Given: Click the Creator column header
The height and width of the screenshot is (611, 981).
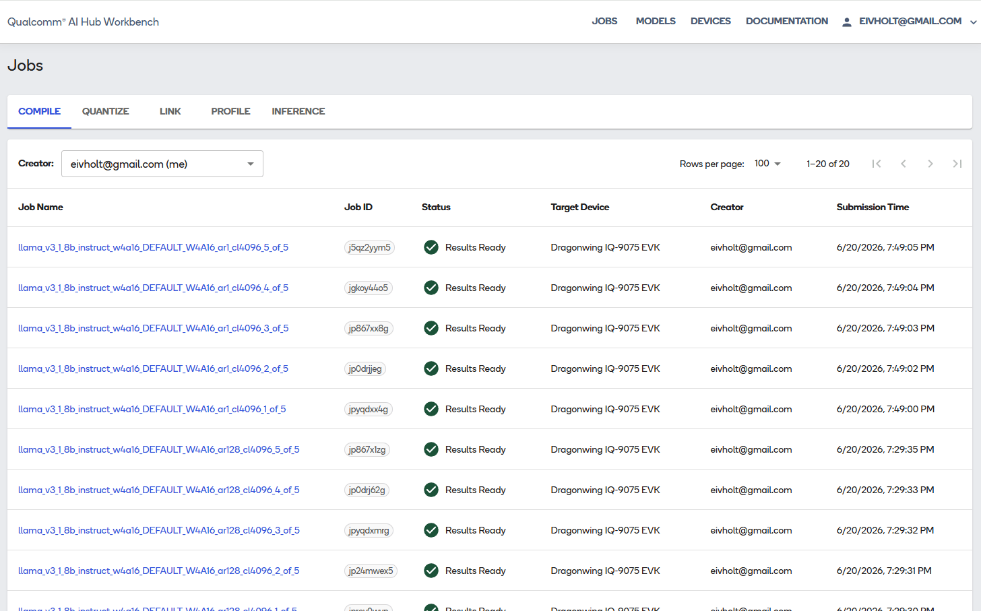Looking at the screenshot, I should pos(727,207).
